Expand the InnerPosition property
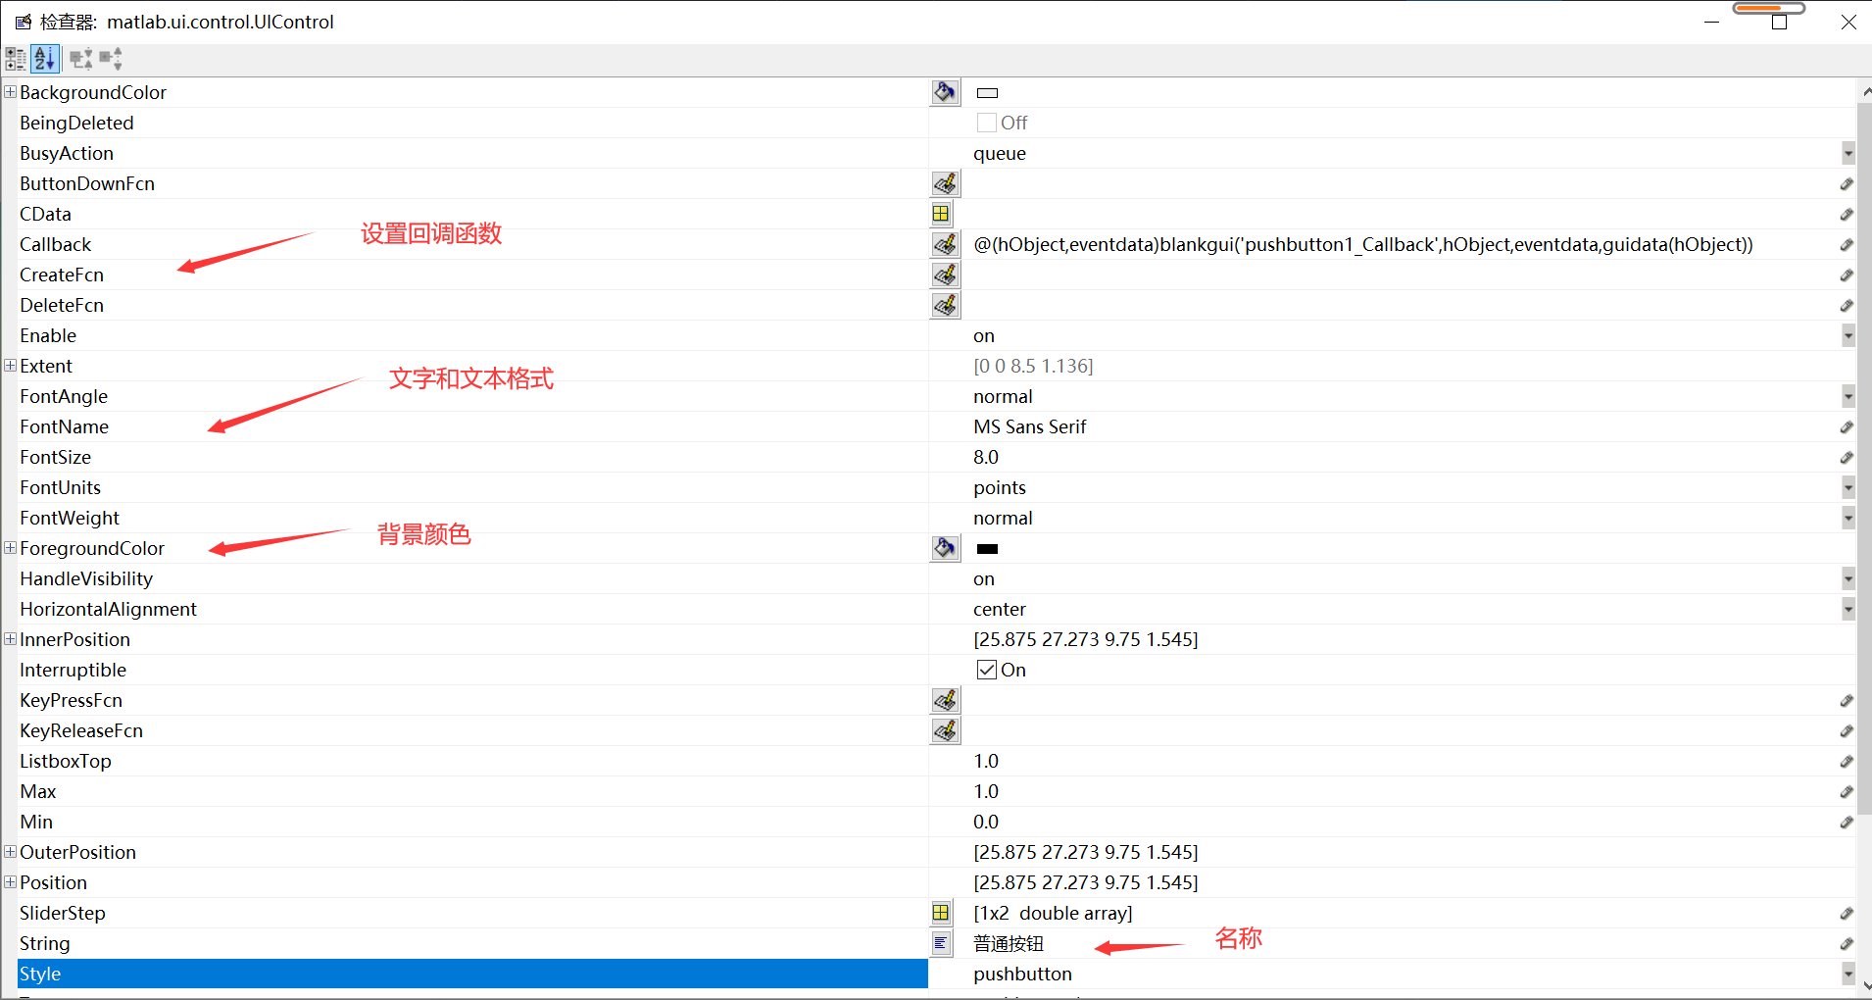 point(10,639)
